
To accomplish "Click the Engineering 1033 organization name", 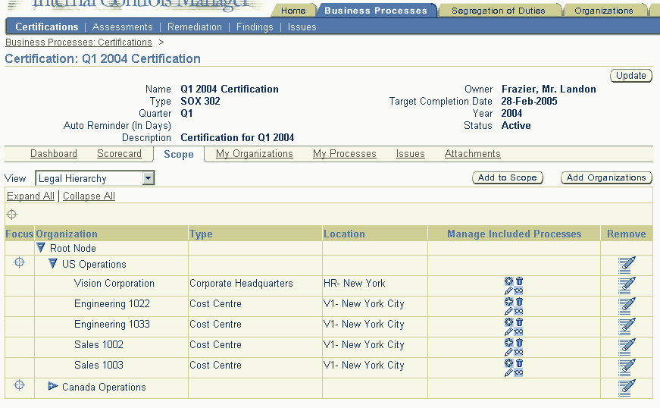I will click(x=112, y=325).
